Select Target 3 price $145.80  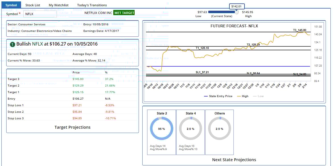coord(78,79)
